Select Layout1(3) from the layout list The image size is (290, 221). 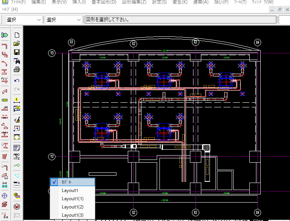pyautogui.click(x=72, y=215)
